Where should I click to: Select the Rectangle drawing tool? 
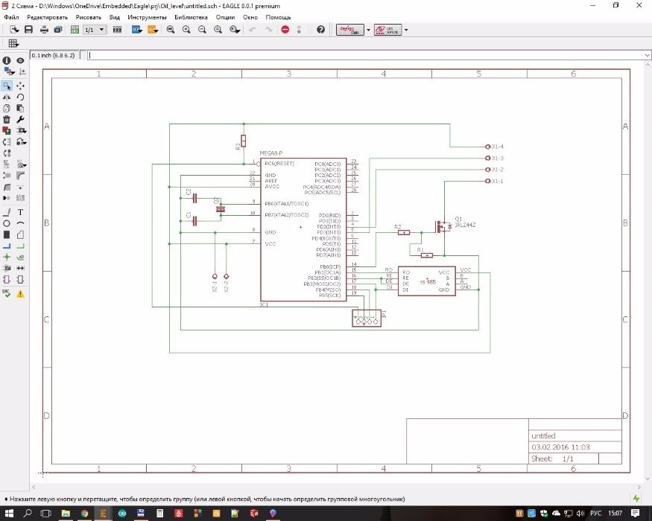coord(7,234)
